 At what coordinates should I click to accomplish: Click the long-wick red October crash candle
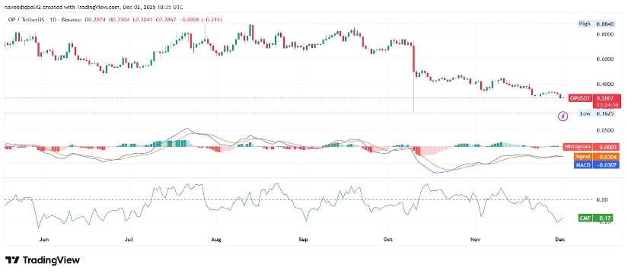pyautogui.click(x=414, y=76)
